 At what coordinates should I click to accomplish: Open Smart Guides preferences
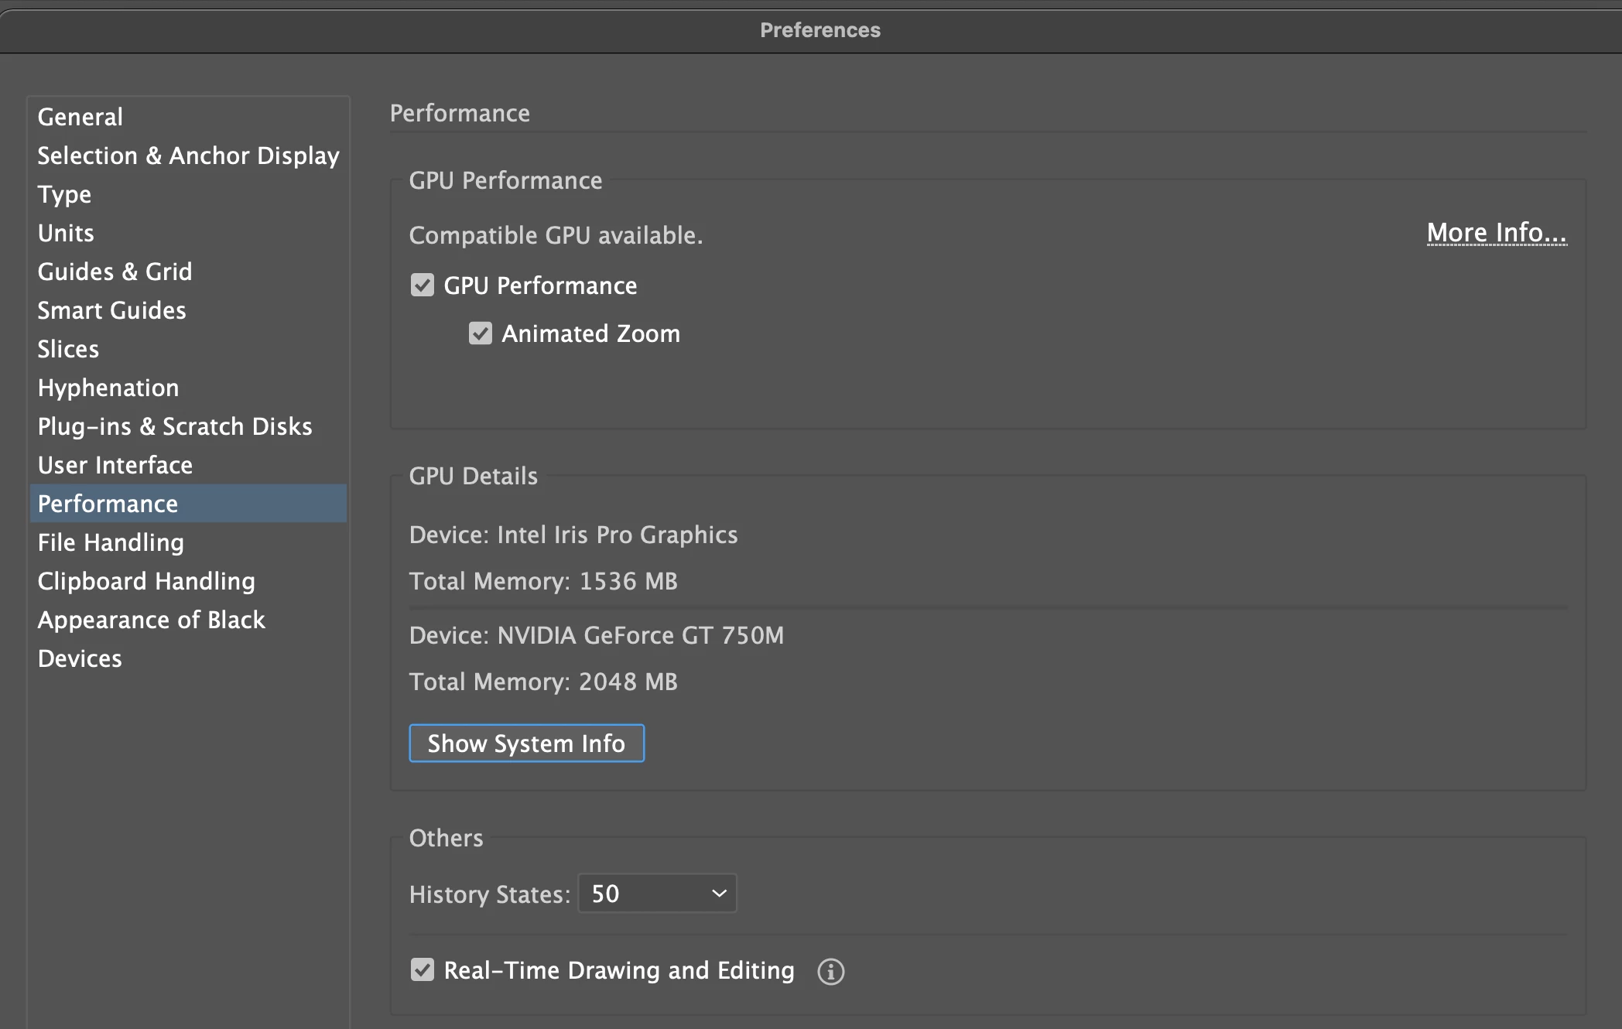111,310
